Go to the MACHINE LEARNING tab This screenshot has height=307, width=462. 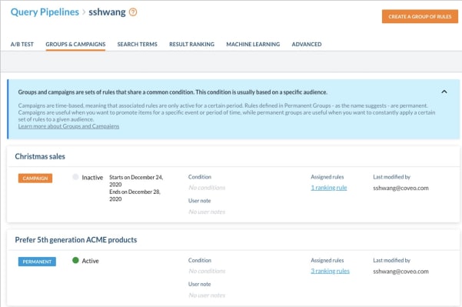(x=253, y=44)
